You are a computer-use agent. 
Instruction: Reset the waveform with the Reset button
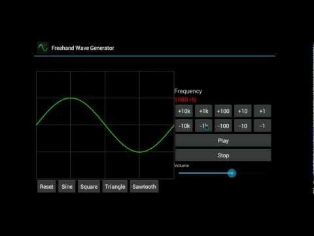(x=46, y=187)
